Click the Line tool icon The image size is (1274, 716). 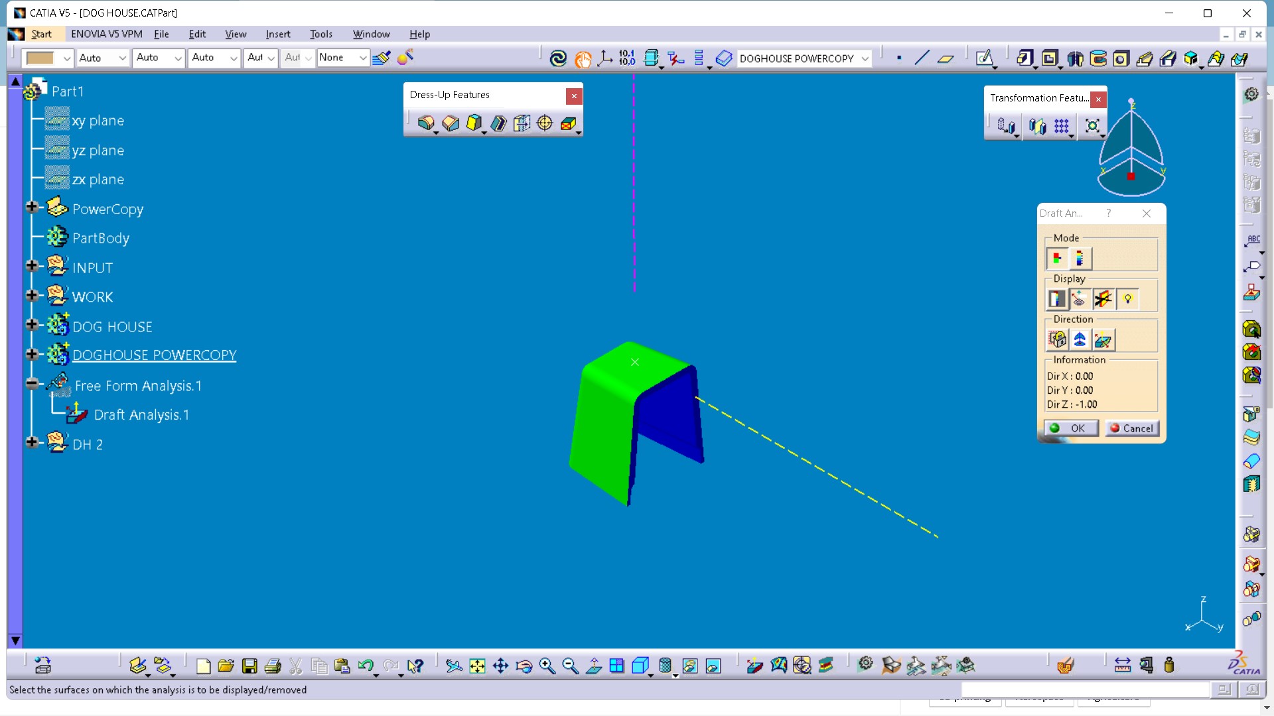coord(922,58)
